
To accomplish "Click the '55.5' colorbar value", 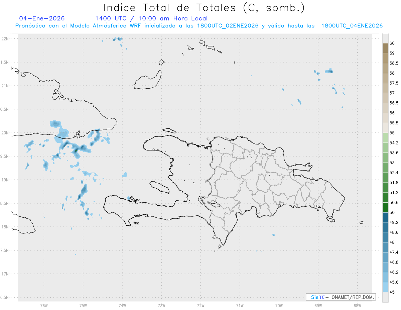I will pos(394,123).
